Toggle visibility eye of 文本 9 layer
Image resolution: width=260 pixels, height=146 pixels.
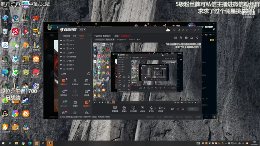61,44
